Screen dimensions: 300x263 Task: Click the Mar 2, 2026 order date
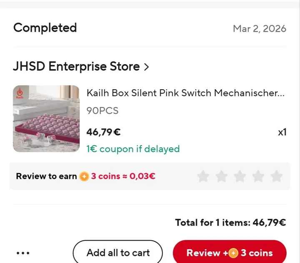click(259, 29)
